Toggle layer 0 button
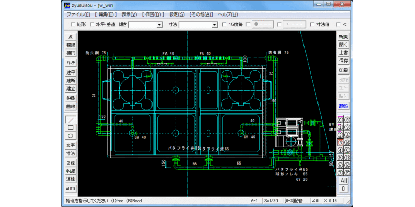The height and width of the screenshot is (207, 415). 341,119
